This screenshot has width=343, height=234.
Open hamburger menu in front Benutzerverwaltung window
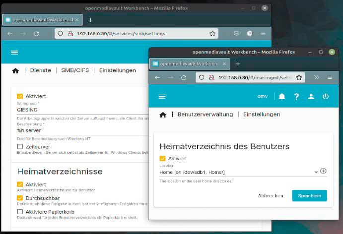[162, 97]
